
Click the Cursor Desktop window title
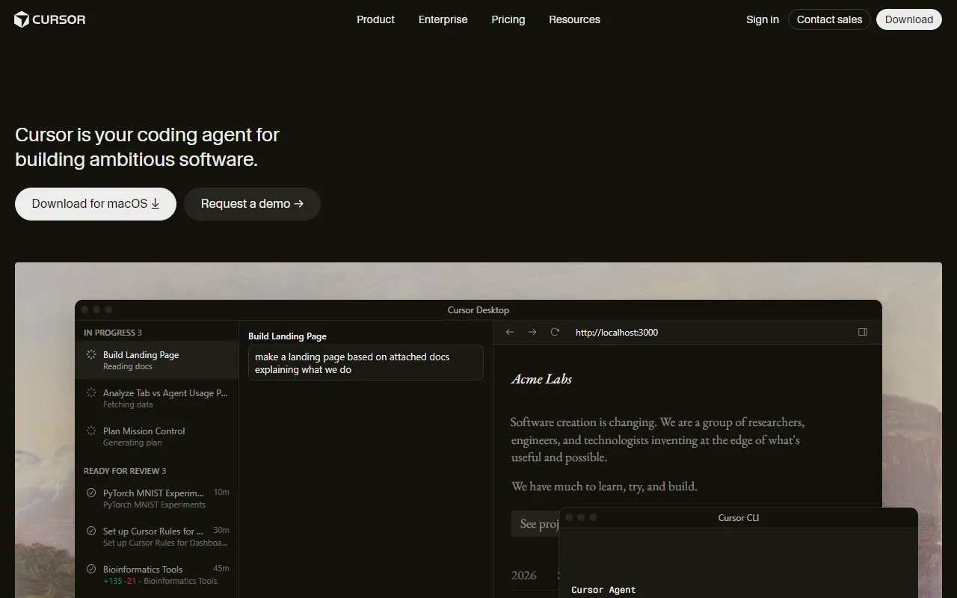pyautogui.click(x=478, y=310)
